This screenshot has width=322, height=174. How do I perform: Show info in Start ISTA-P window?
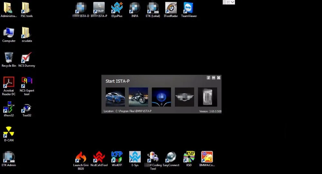click(208, 78)
